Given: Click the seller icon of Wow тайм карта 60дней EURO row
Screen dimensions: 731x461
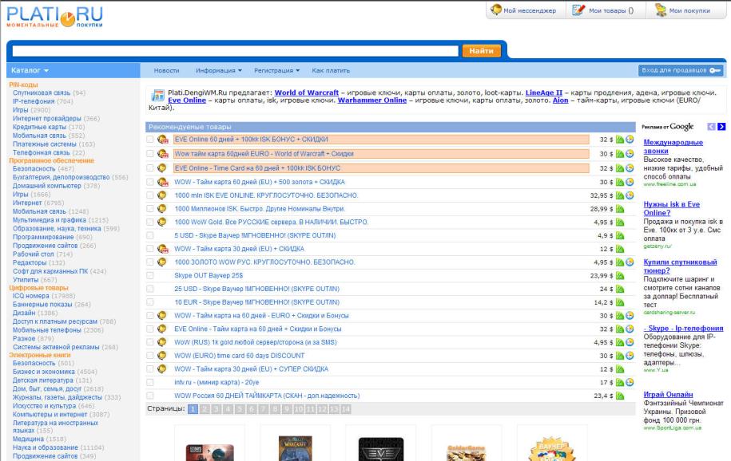Looking at the screenshot, I should pyautogui.click(x=162, y=154).
